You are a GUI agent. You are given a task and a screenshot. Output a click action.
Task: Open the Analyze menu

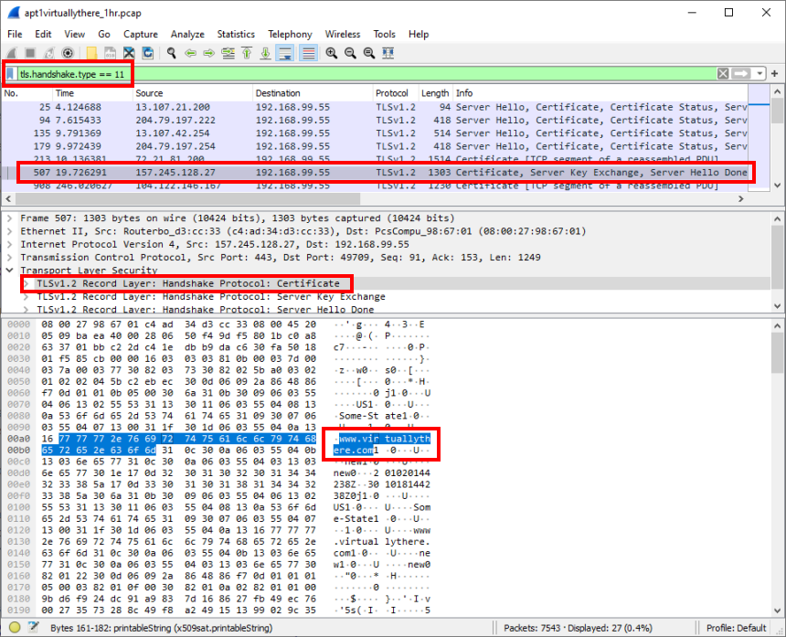[x=187, y=34]
